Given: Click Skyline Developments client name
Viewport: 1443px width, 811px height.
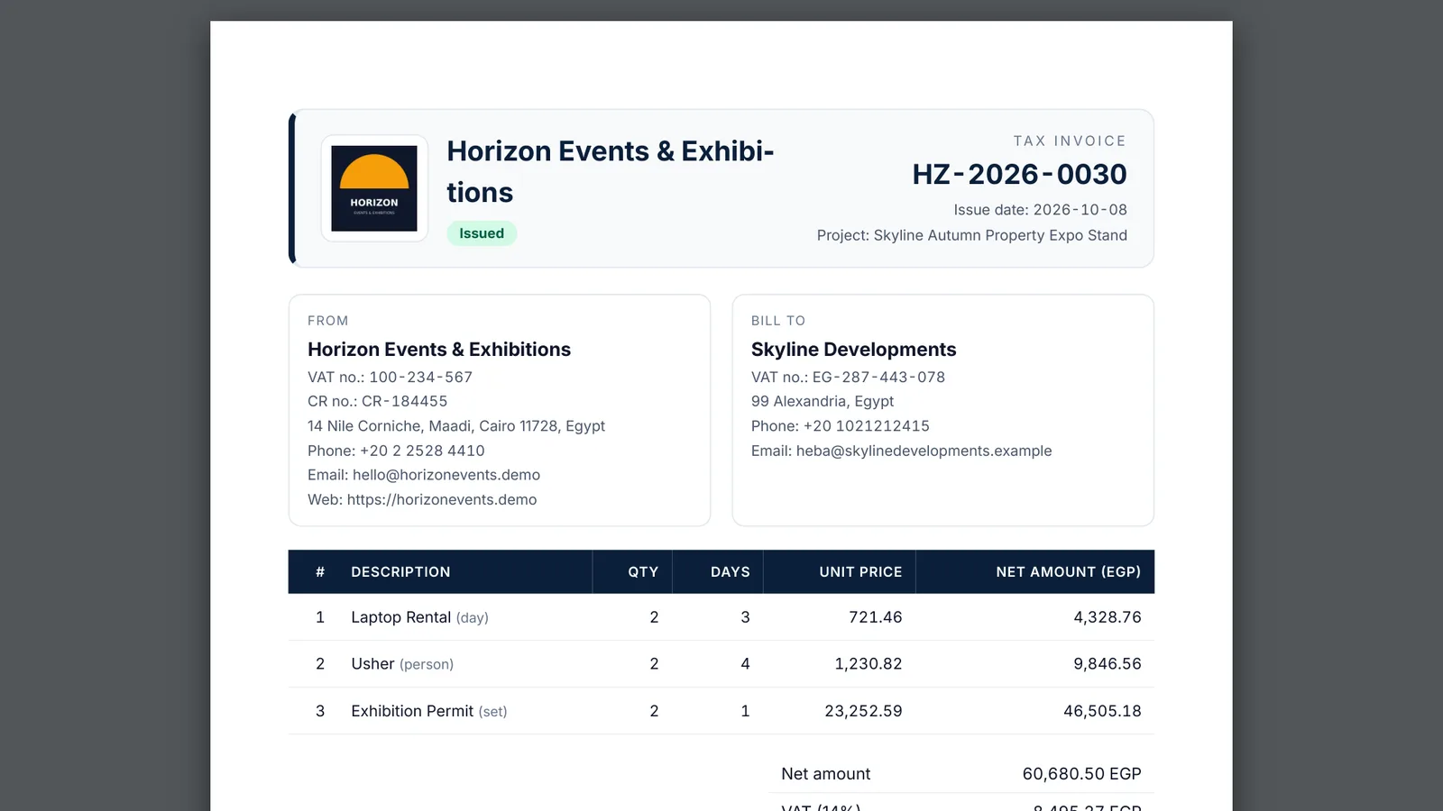Looking at the screenshot, I should coord(853,350).
